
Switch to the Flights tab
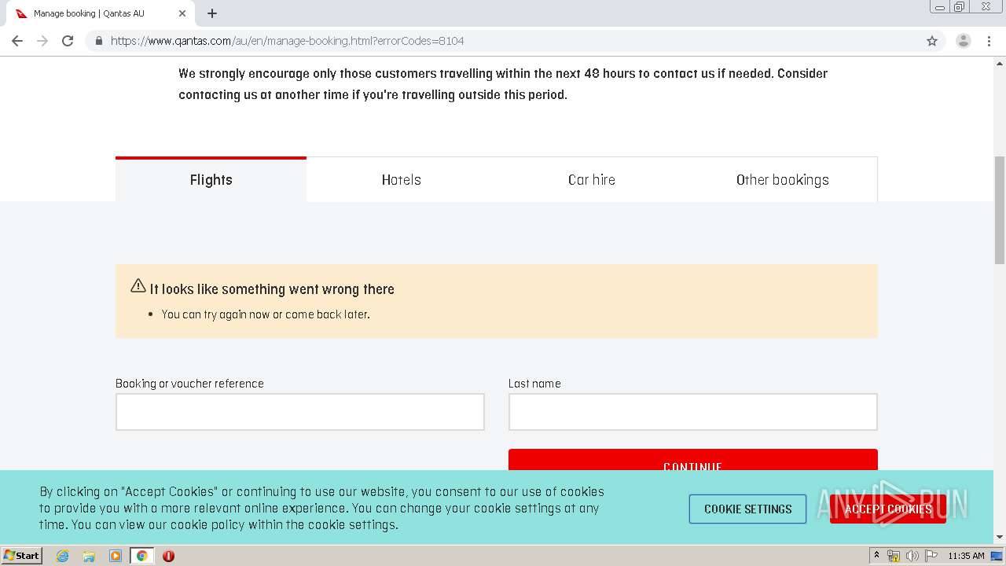click(x=211, y=180)
